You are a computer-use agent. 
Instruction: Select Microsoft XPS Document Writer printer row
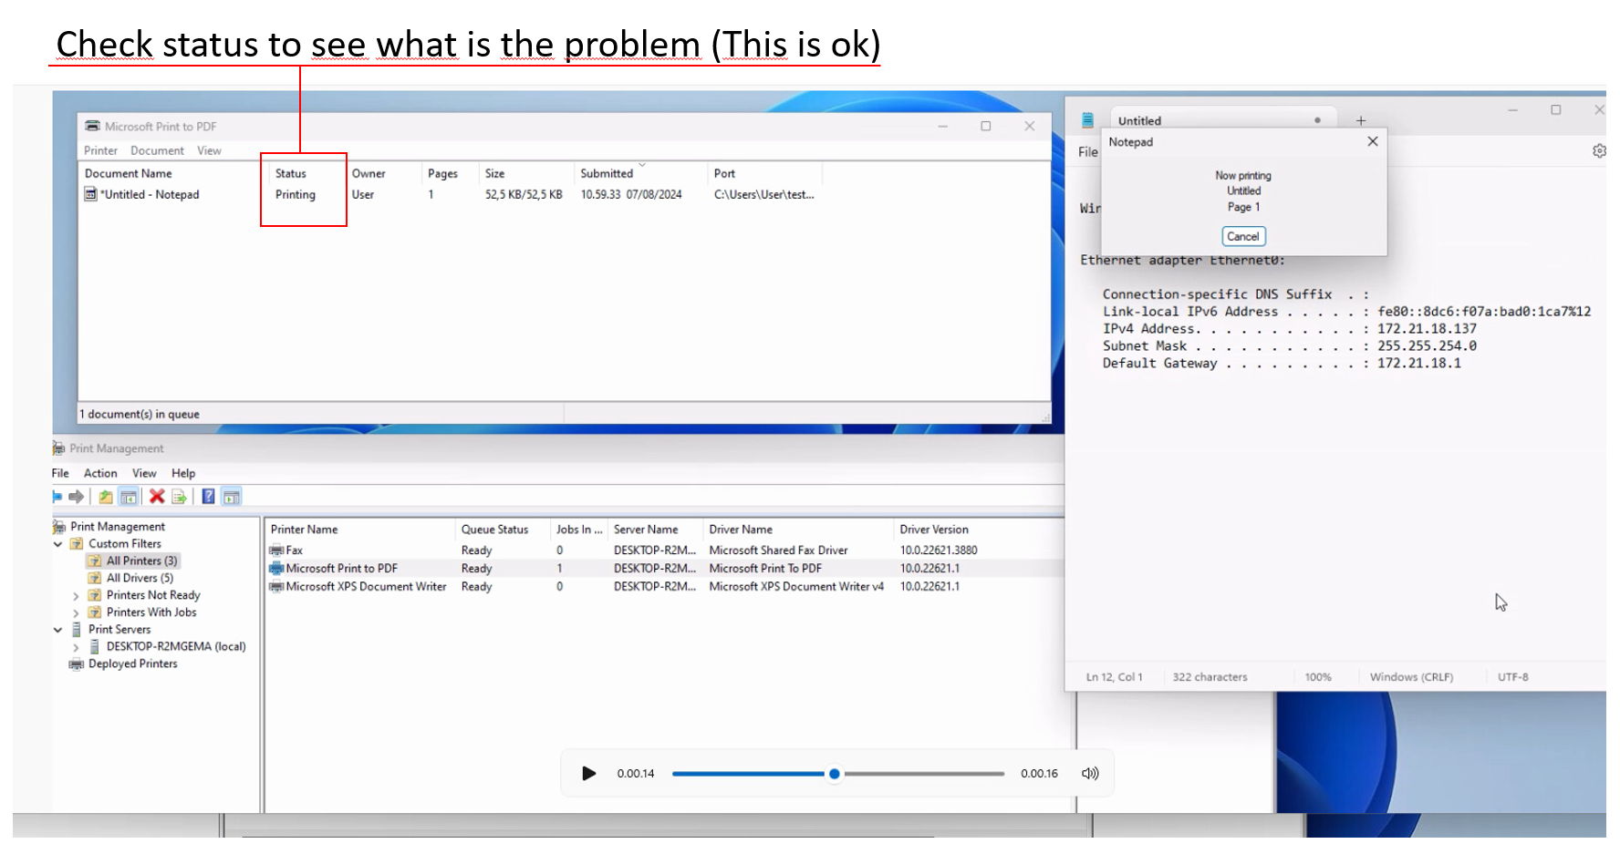(366, 587)
